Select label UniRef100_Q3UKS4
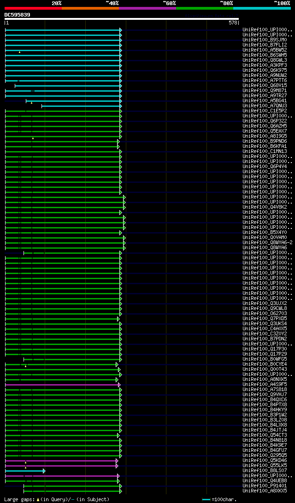 (x=265, y=324)
